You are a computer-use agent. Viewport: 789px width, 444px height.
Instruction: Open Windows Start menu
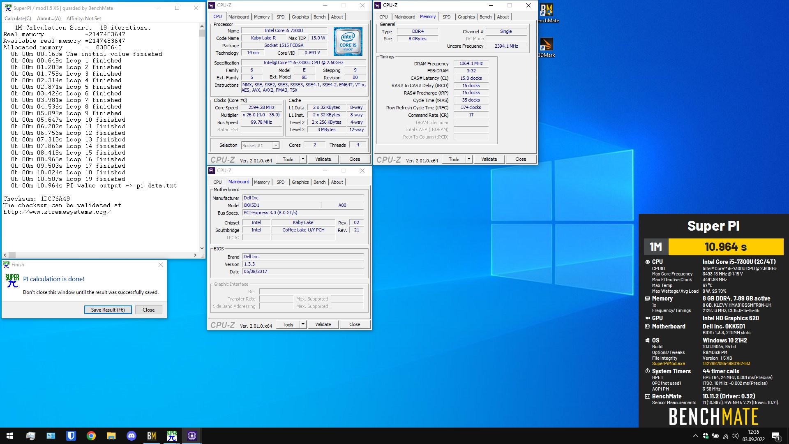pyautogui.click(x=10, y=436)
